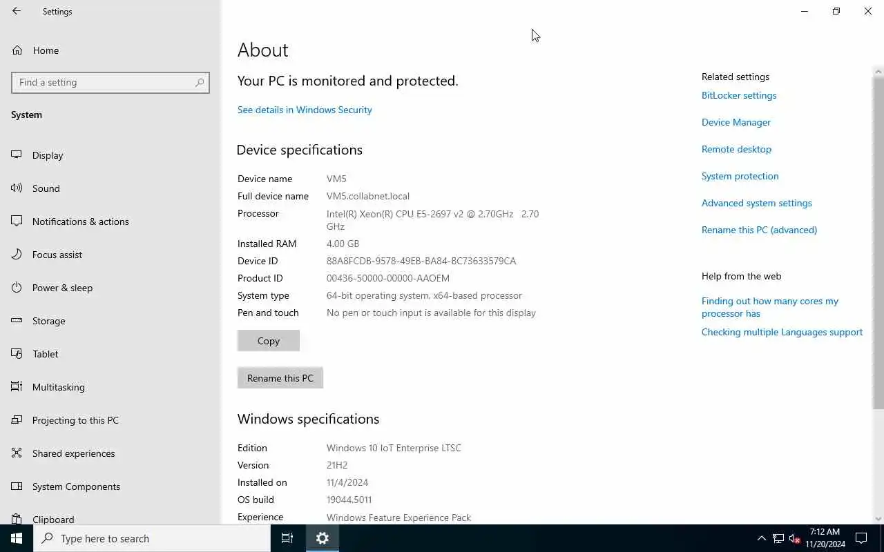Click the Copy button under device specifications
The image size is (884, 552).
269,341
